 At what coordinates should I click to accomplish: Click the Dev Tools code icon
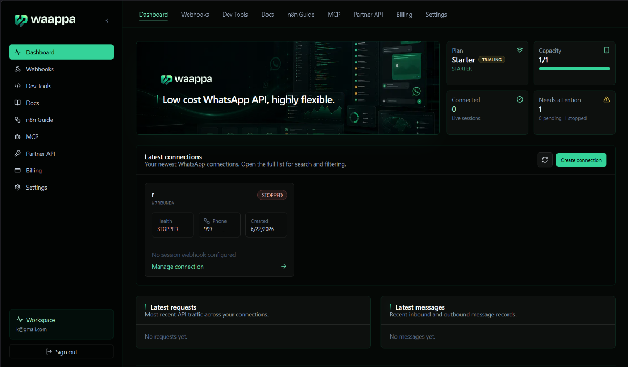[18, 85]
